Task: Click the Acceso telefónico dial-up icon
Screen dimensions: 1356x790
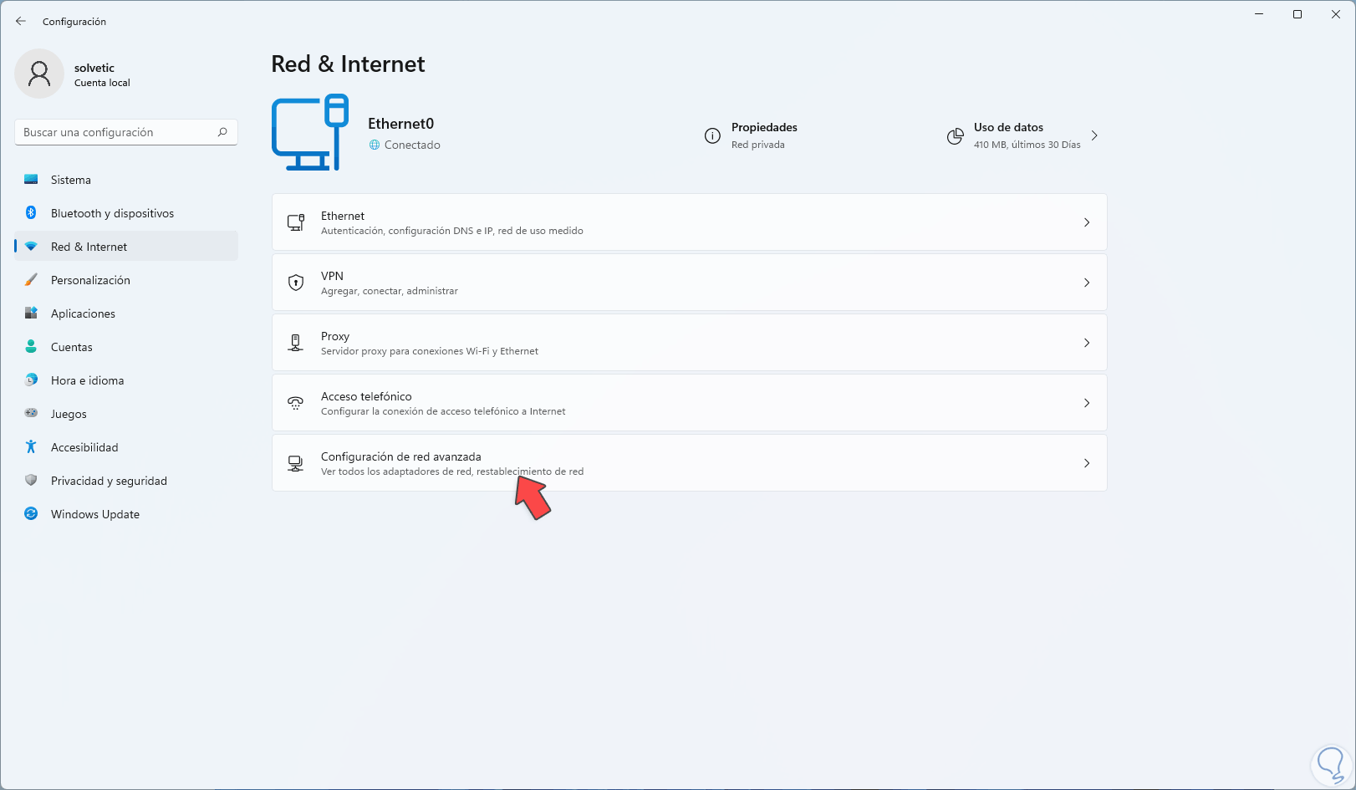Action: (296, 403)
